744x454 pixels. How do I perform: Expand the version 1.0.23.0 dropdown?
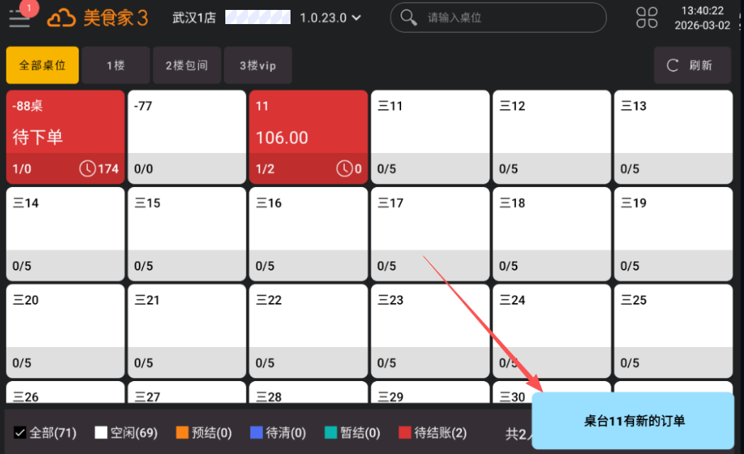tap(356, 18)
